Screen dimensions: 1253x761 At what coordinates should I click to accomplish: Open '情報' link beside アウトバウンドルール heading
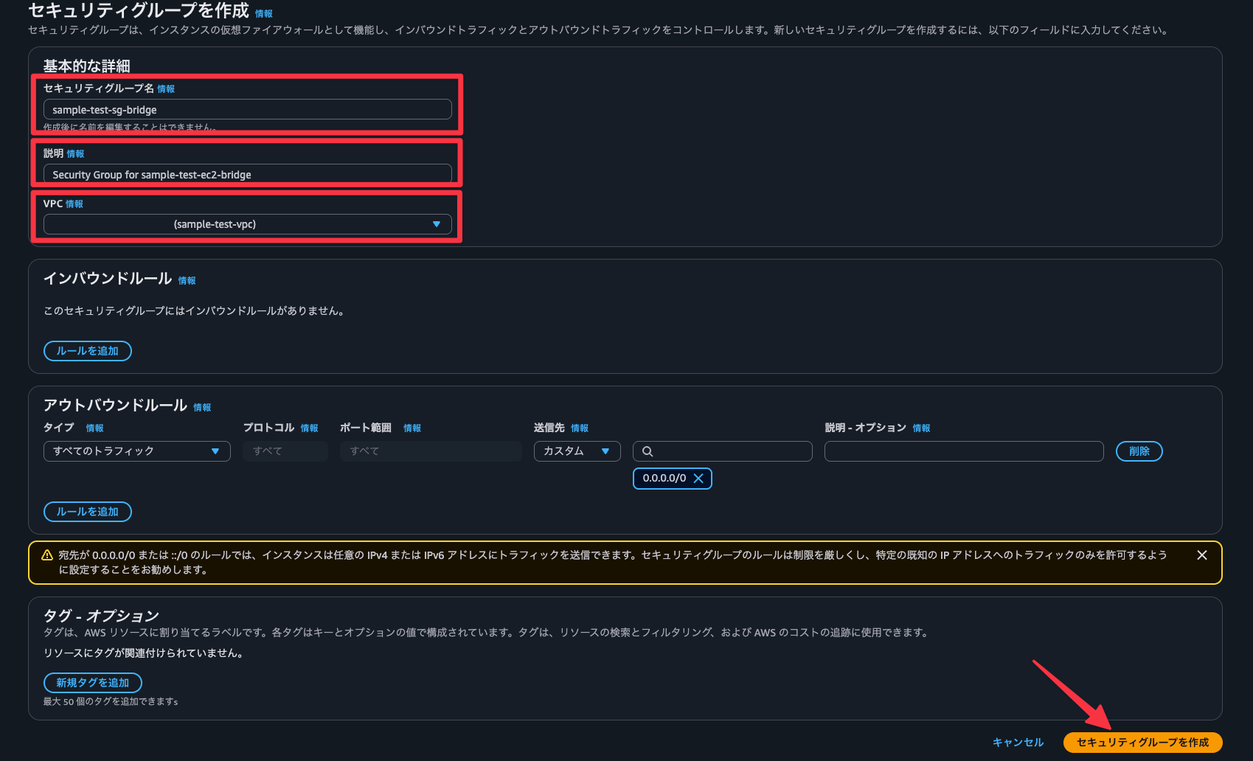click(202, 408)
